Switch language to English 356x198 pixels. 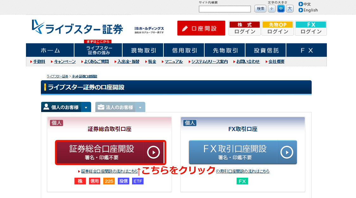[311, 10]
